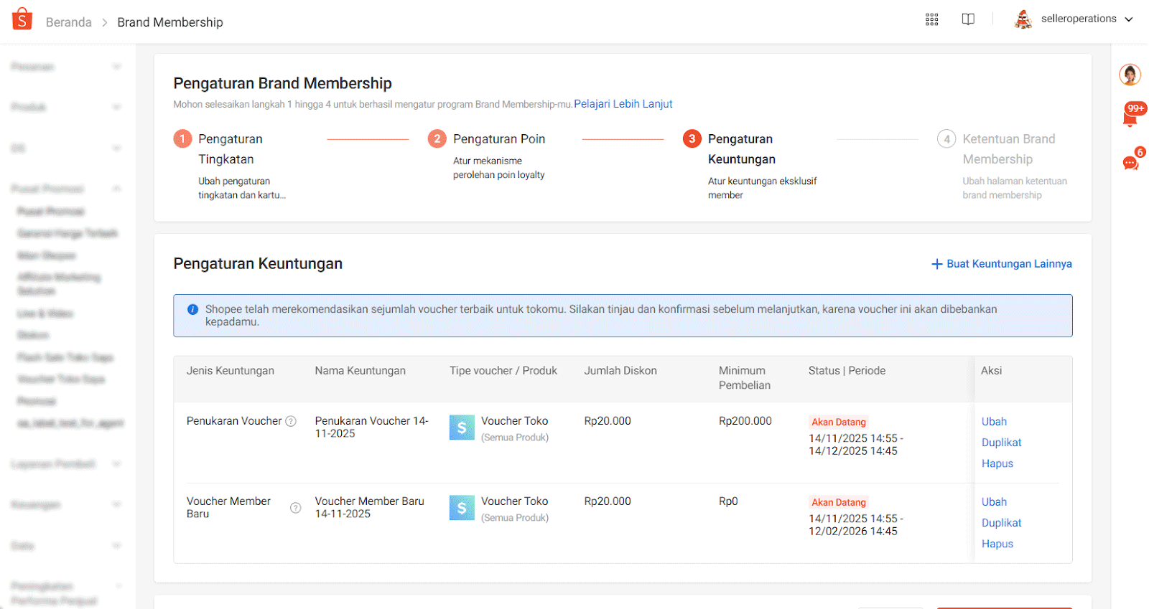1149x609 pixels.
Task: Click the Shopee logo in the header
Action: pyautogui.click(x=22, y=19)
